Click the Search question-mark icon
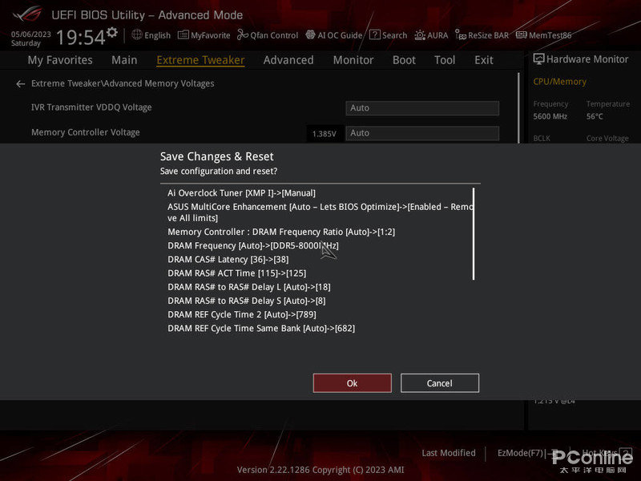The height and width of the screenshot is (481, 641). tap(374, 34)
